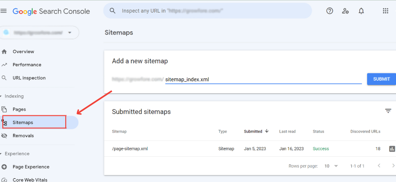Open the notifications bell
Screen dimensions: 396x182
pos(361,11)
